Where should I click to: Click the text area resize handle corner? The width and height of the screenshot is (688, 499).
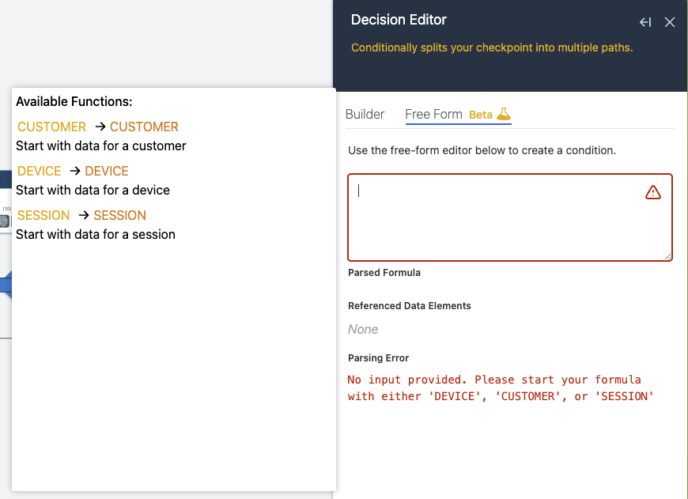667,256
